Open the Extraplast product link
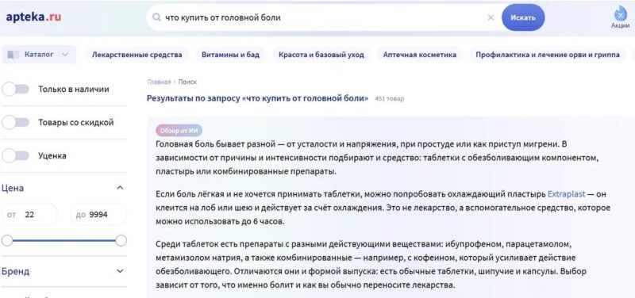 (x=566, y=194)
